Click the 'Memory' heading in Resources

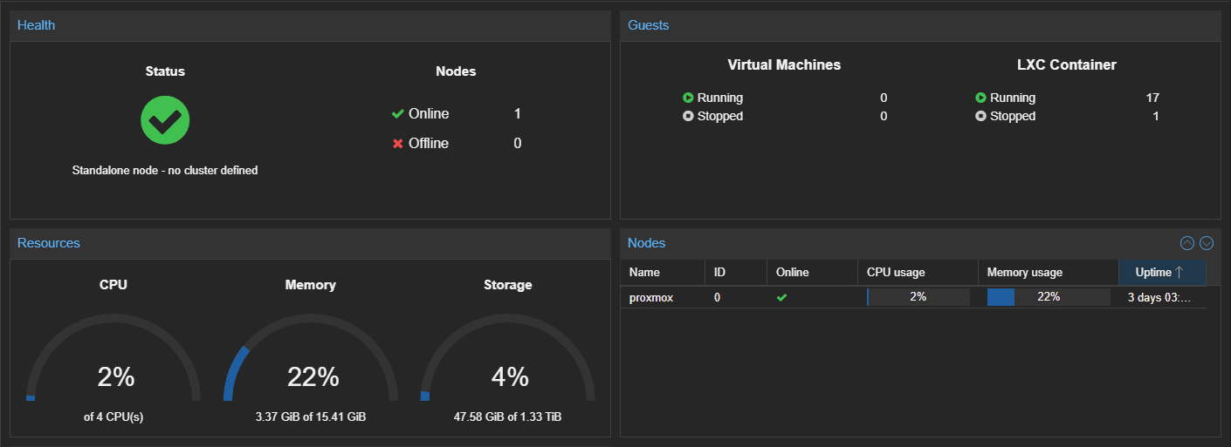[x=311, y=285]
